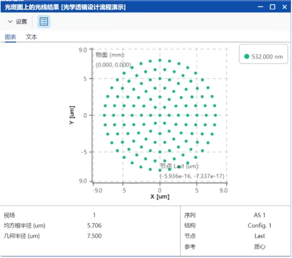The image size is (292, 258).
Task: Minimize the spot diagram window
Action: tap(261, 7)
